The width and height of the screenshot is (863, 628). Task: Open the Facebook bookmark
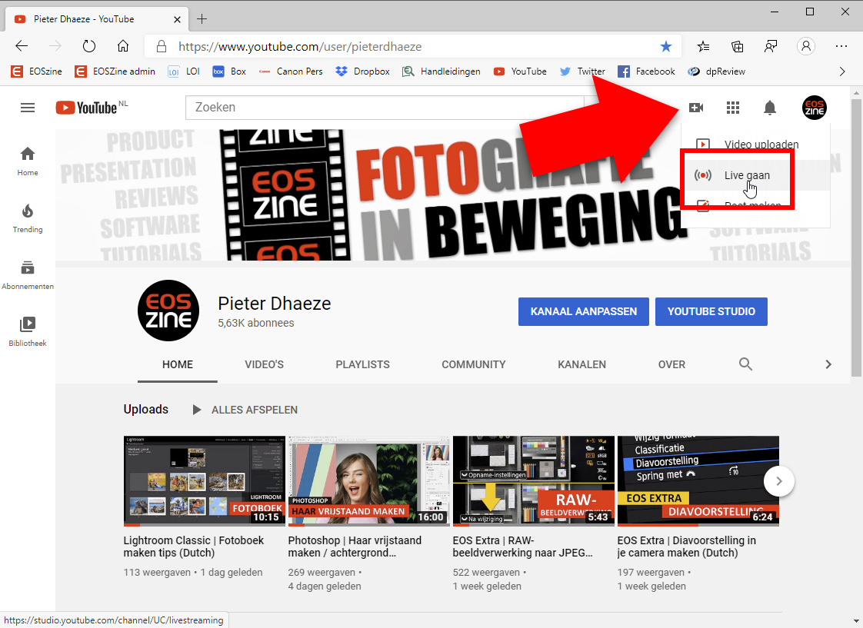click(x=646, y=71)
